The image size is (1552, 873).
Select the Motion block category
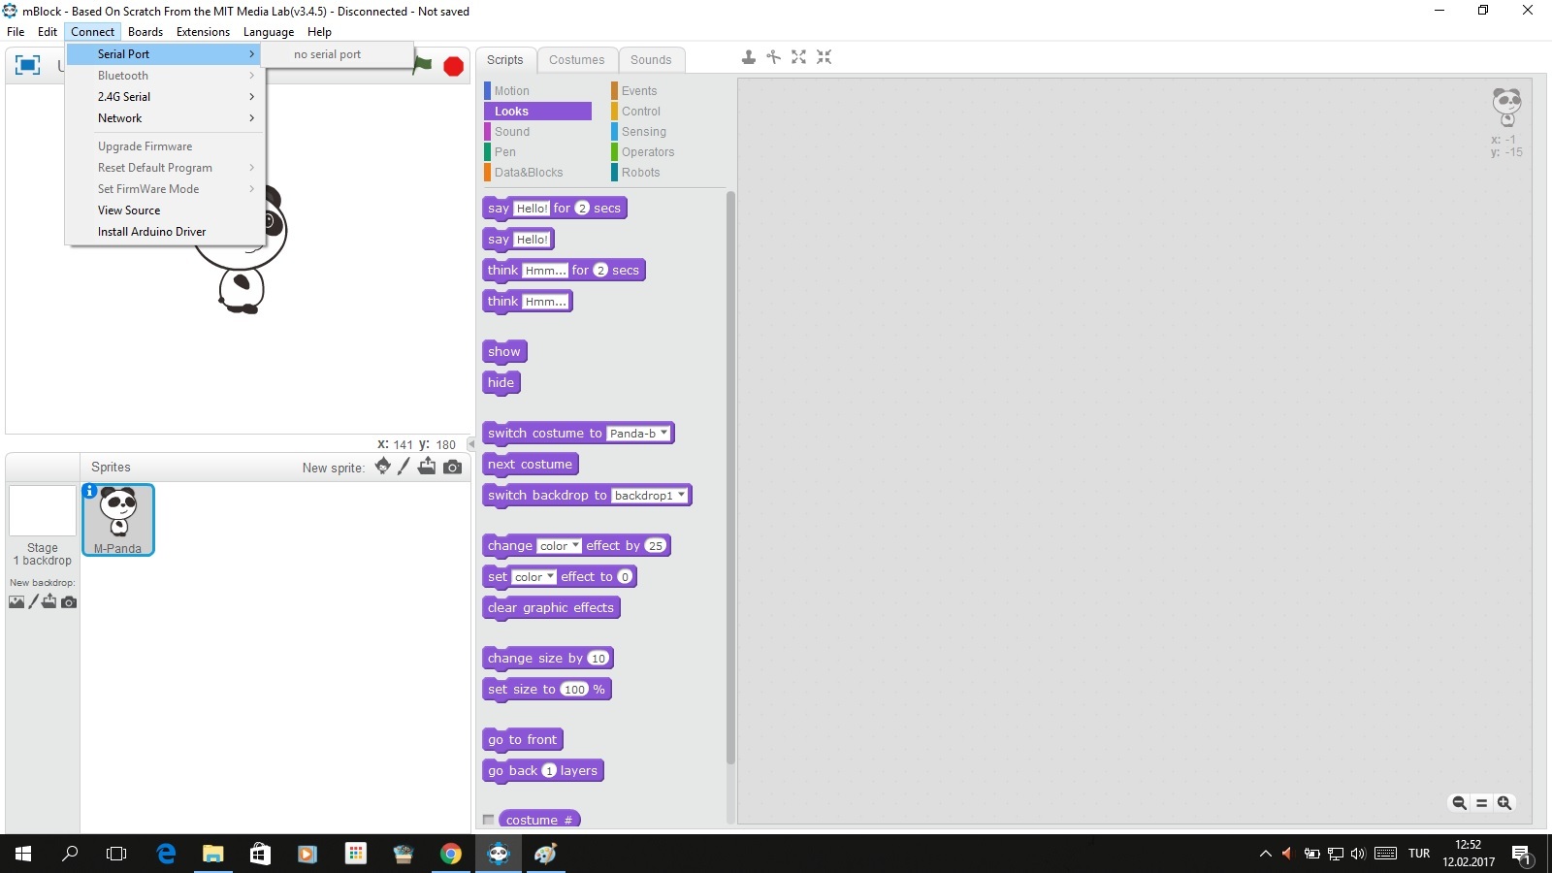[537, 91]
